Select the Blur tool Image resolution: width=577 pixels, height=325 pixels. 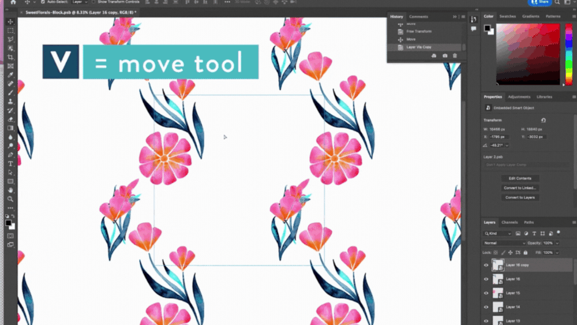[10, 137]
